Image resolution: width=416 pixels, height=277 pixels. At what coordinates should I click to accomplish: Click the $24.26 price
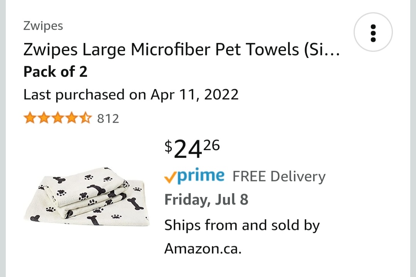(192, 149)
